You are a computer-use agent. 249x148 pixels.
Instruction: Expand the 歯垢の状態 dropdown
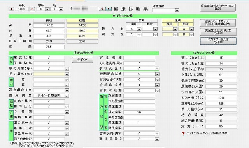(157, 85)
